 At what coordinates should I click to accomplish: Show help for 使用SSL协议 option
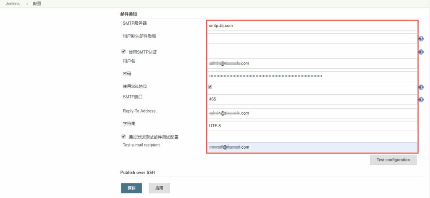(x=421, y=87)
